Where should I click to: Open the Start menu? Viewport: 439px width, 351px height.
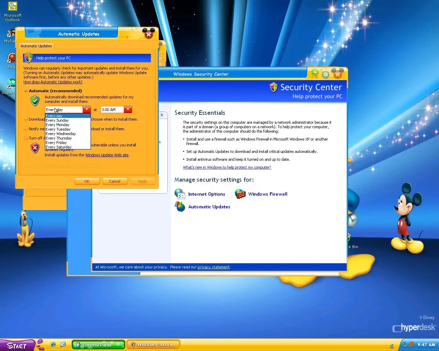coord(17,345)
